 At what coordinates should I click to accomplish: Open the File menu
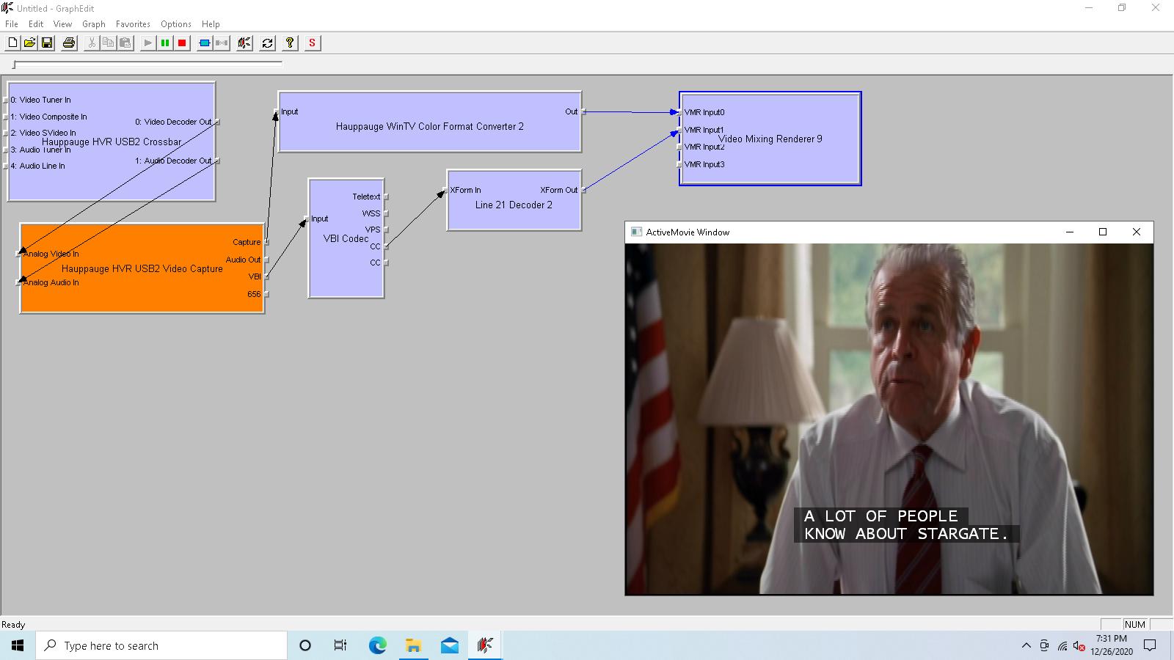point(12,24)
